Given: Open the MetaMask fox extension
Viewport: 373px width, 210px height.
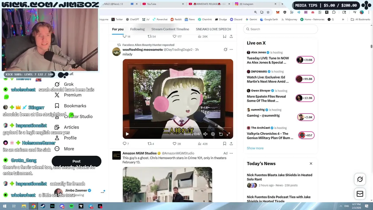Looking at the screenshot, I should [278, 12].
